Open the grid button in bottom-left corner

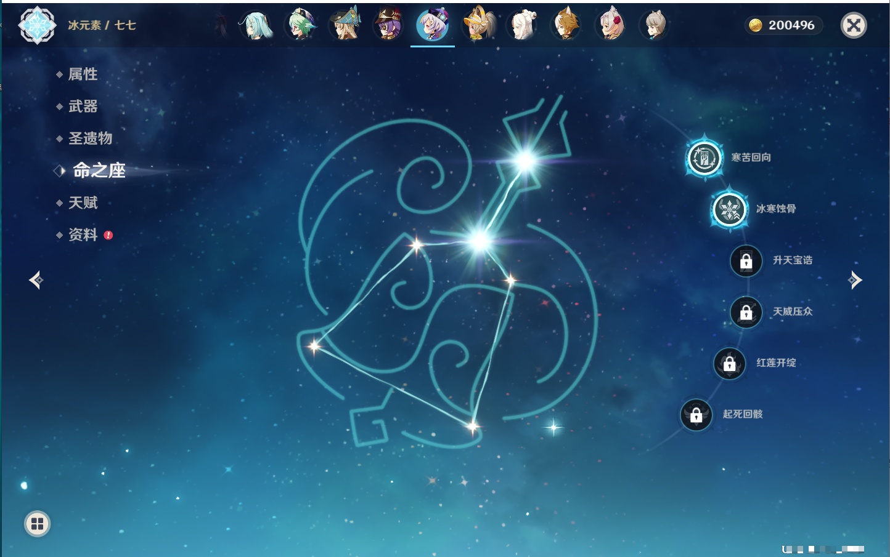tap(37, 524)
